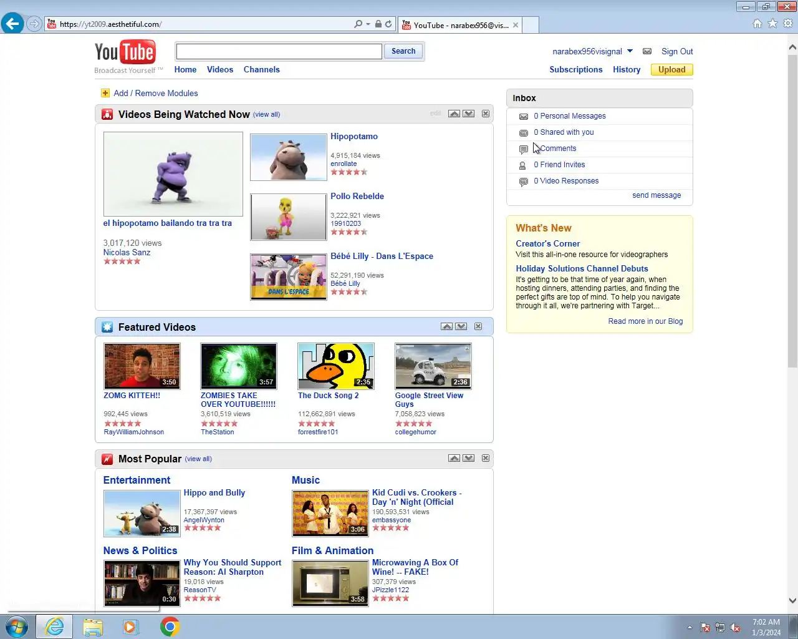Click the Featured Videos star icon
The height and width of the screenshot is (639, 798).
click(x=107, y=327)
